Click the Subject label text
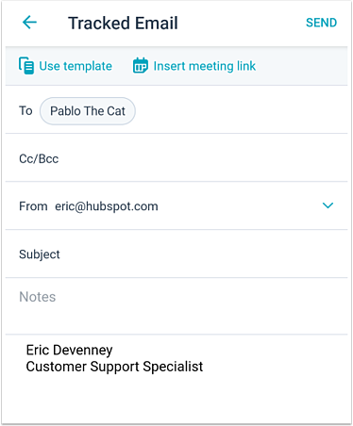Viewport: 353px width, 426px height. click(x=40, y=254)
